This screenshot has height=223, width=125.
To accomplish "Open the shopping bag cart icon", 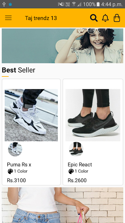I will [117, 18].
